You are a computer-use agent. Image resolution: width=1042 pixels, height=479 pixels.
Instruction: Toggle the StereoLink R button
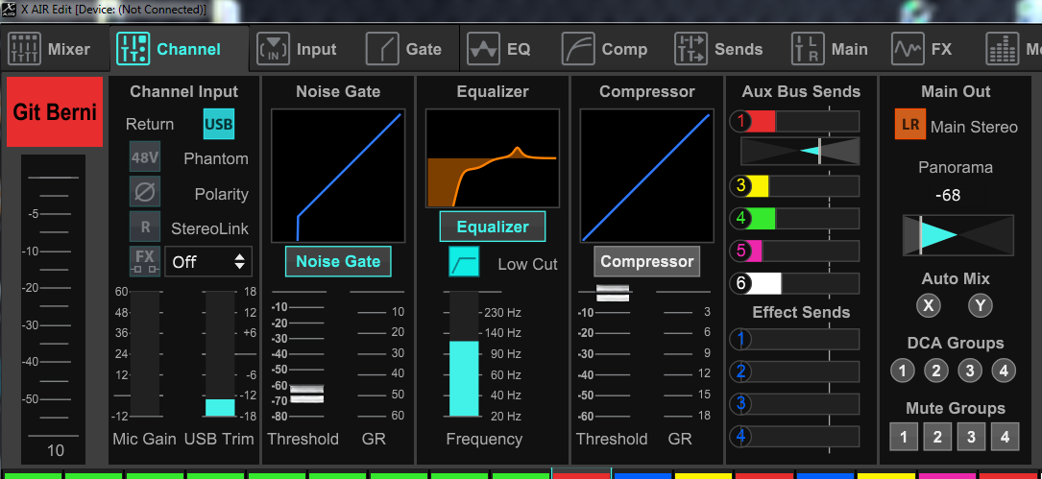tap(145, 228)
